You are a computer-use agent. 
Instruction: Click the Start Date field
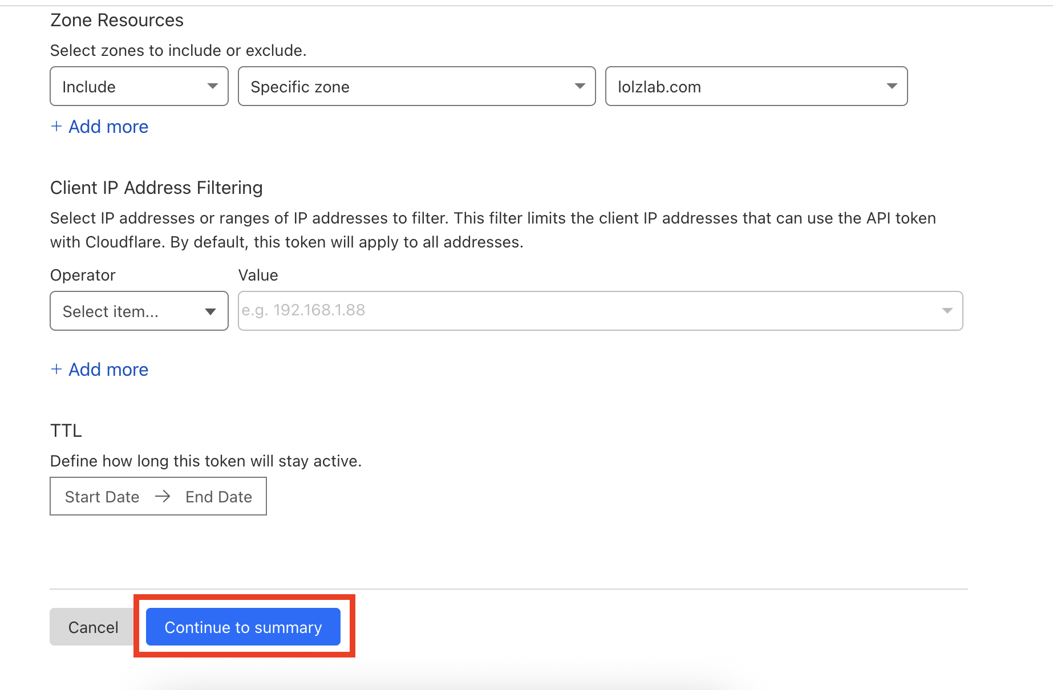[102, 497]
